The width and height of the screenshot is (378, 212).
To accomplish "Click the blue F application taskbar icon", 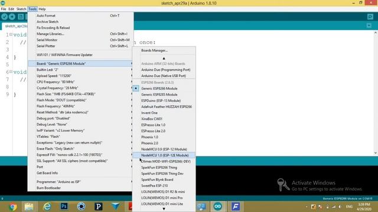I will click(236, 207).
